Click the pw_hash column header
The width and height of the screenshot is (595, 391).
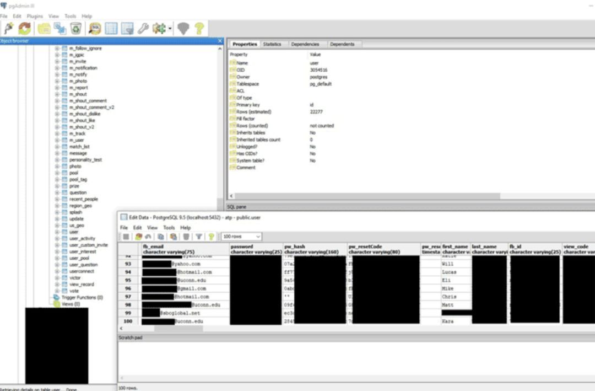coord(315,249)
